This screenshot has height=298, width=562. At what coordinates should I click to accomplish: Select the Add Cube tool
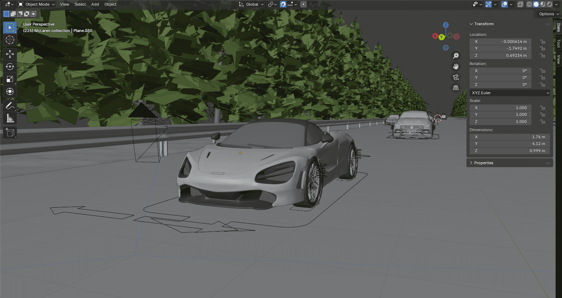[10, 132]
